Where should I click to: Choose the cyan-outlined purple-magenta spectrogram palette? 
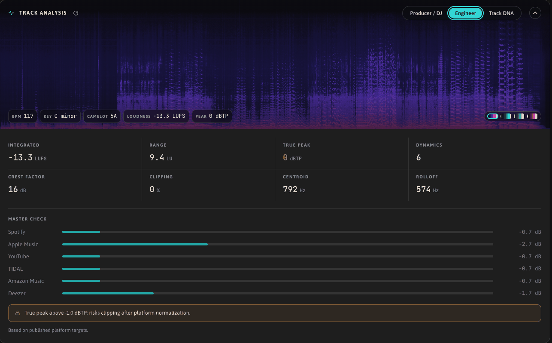pos(493,116)
